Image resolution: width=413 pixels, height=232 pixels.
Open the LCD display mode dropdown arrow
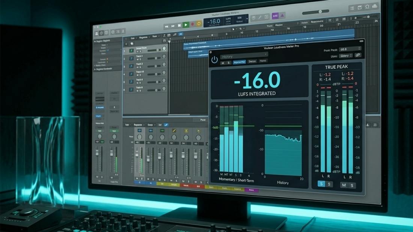point(247,19)
